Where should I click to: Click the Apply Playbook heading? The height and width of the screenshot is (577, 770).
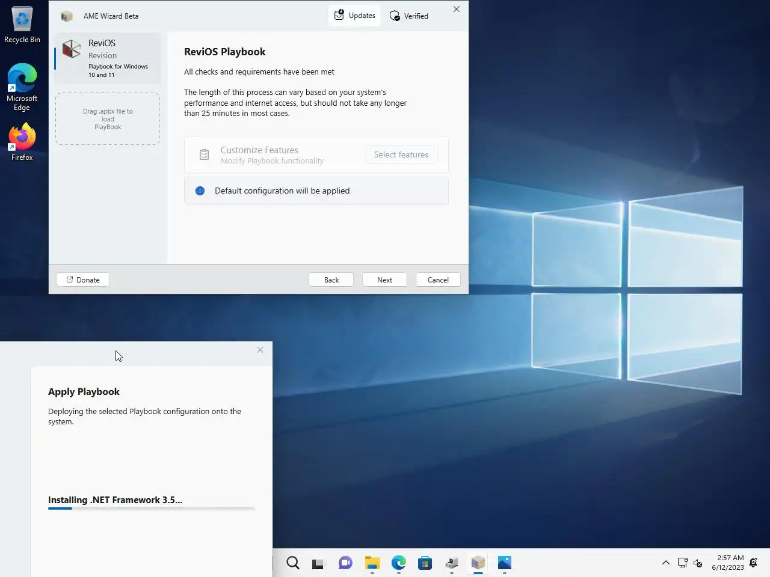(84, 391)
